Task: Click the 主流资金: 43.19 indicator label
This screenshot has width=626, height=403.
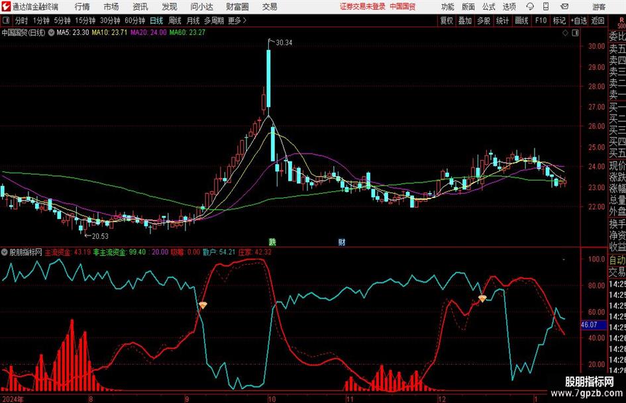Action: [x=68, y=252]
